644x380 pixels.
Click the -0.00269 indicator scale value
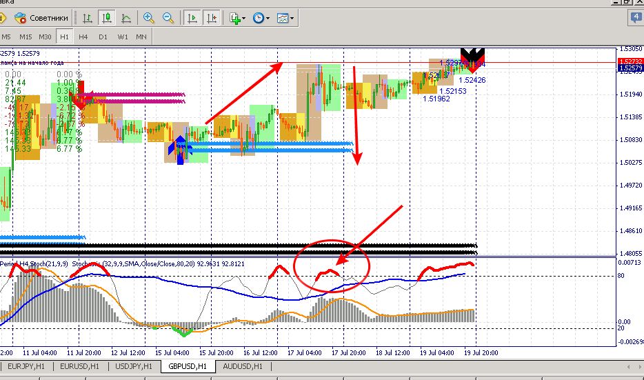click(x=630, y=342)
